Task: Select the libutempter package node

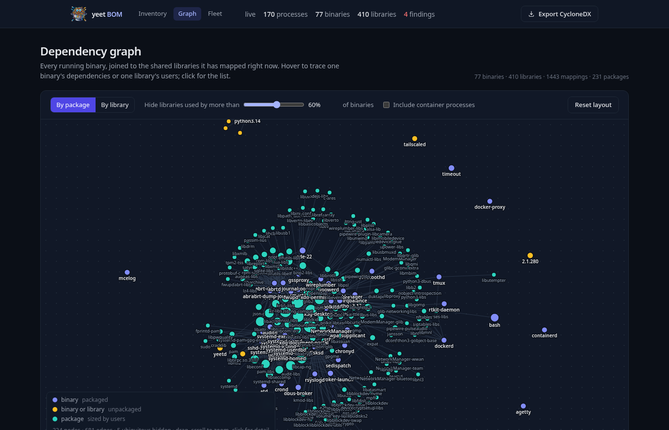Action: [x=494, y=275]
